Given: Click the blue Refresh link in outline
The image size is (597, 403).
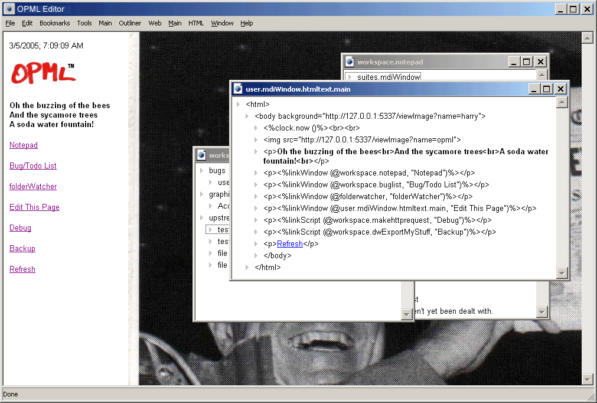Looking at the screenshot, I should point(289,244).
